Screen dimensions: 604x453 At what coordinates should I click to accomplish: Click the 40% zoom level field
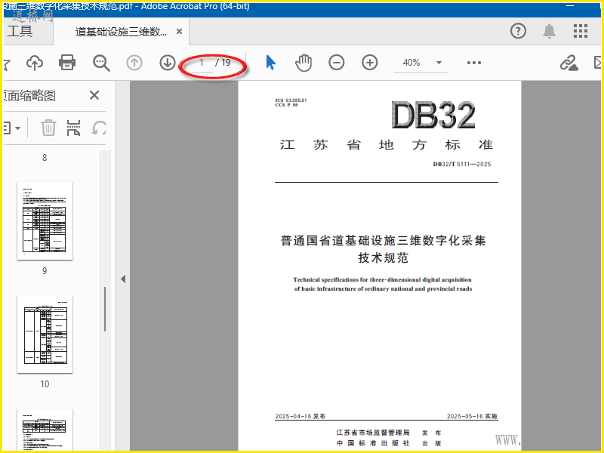click(411, 63)
